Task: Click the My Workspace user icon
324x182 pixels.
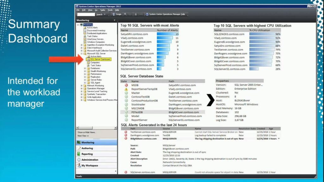Action: coord(79,165)
